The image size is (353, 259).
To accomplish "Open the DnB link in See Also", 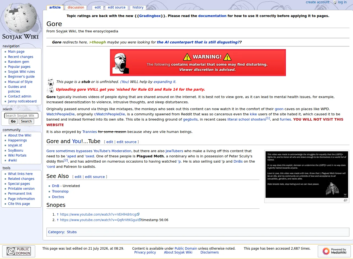I will [x=56, y=186].
